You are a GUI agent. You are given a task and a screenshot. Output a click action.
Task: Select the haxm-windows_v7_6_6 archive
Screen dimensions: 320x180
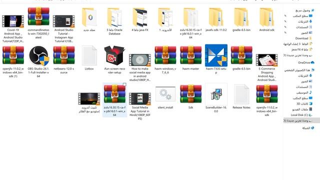click(165, 59)
